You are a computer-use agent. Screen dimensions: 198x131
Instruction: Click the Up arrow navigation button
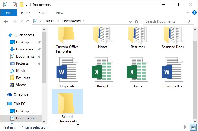coord(28,21)
